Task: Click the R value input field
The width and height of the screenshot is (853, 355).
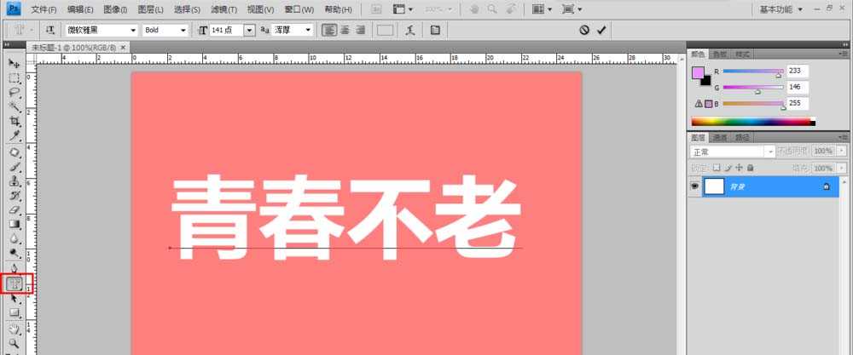Action: (799, 72)
